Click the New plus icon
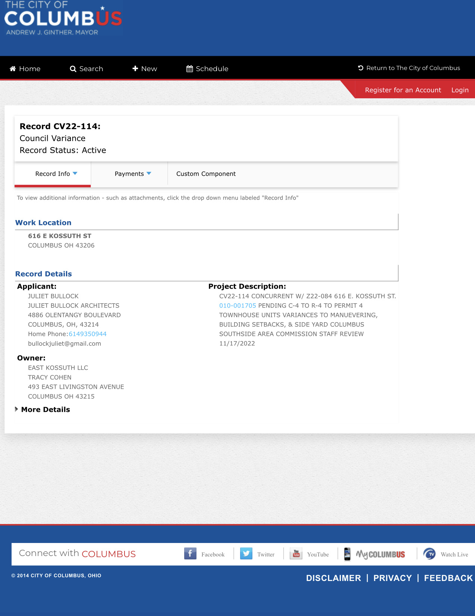This screenshot has width=475, height=616. pos(135,69)
